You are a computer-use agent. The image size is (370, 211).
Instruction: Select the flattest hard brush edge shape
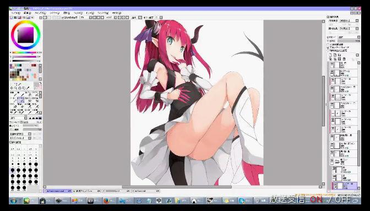click(x=40, y=118)
